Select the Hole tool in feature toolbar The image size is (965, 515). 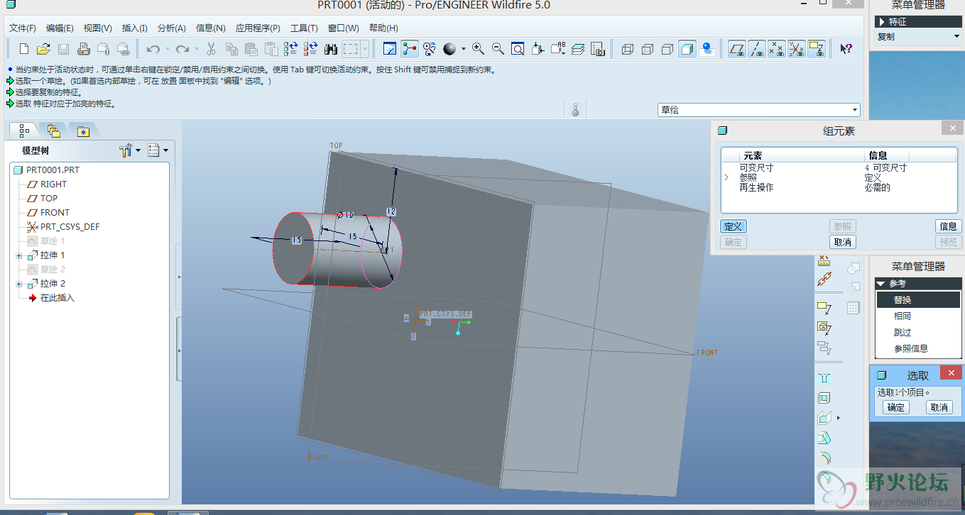click(x=824, y=379)
